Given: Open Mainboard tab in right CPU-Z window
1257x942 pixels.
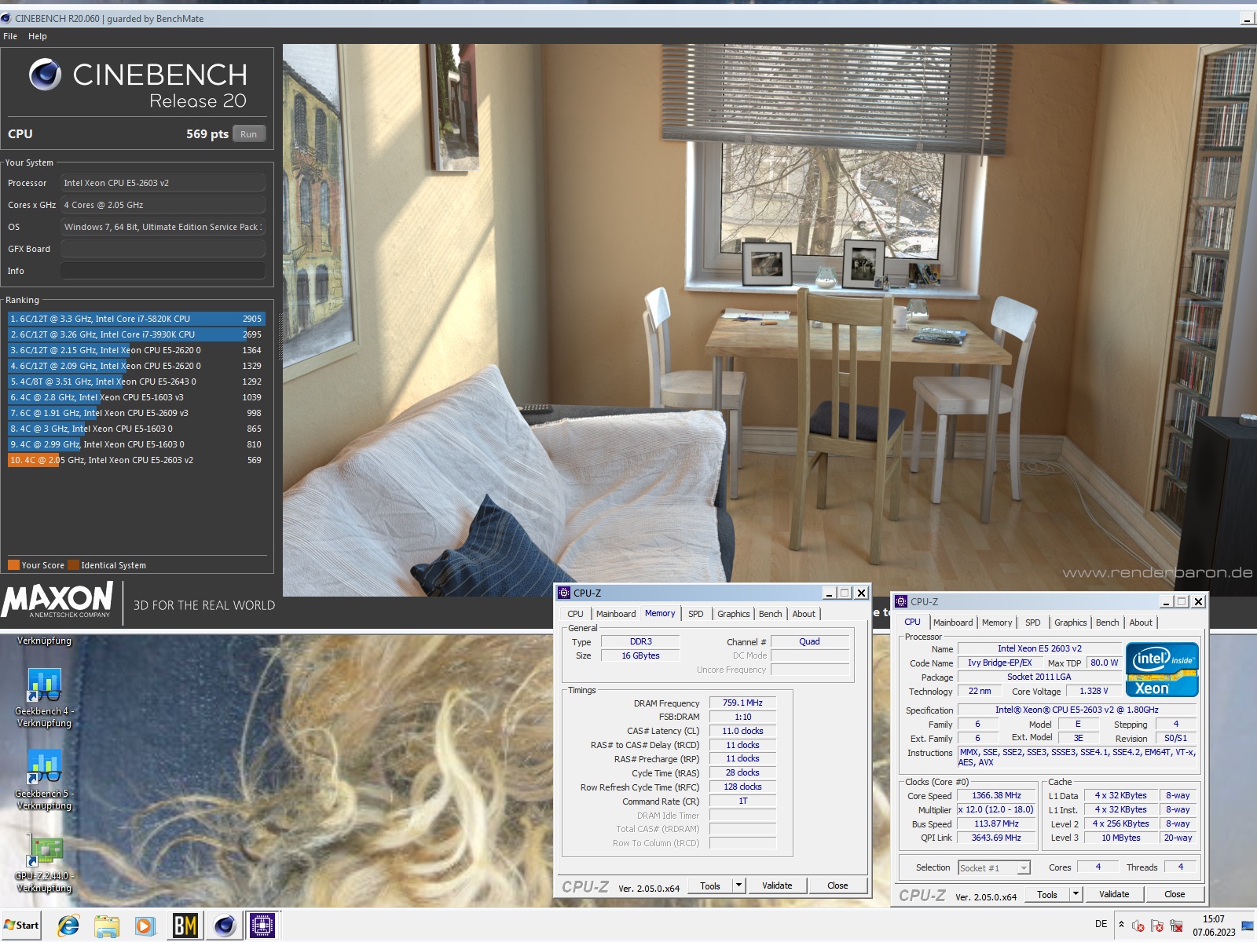Looking at the screenshot, I should tap(953, 623).
